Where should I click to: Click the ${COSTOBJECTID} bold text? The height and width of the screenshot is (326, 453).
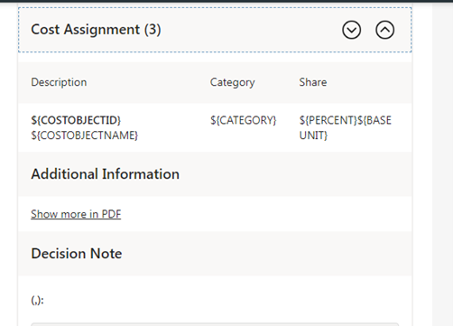[76, 120]
